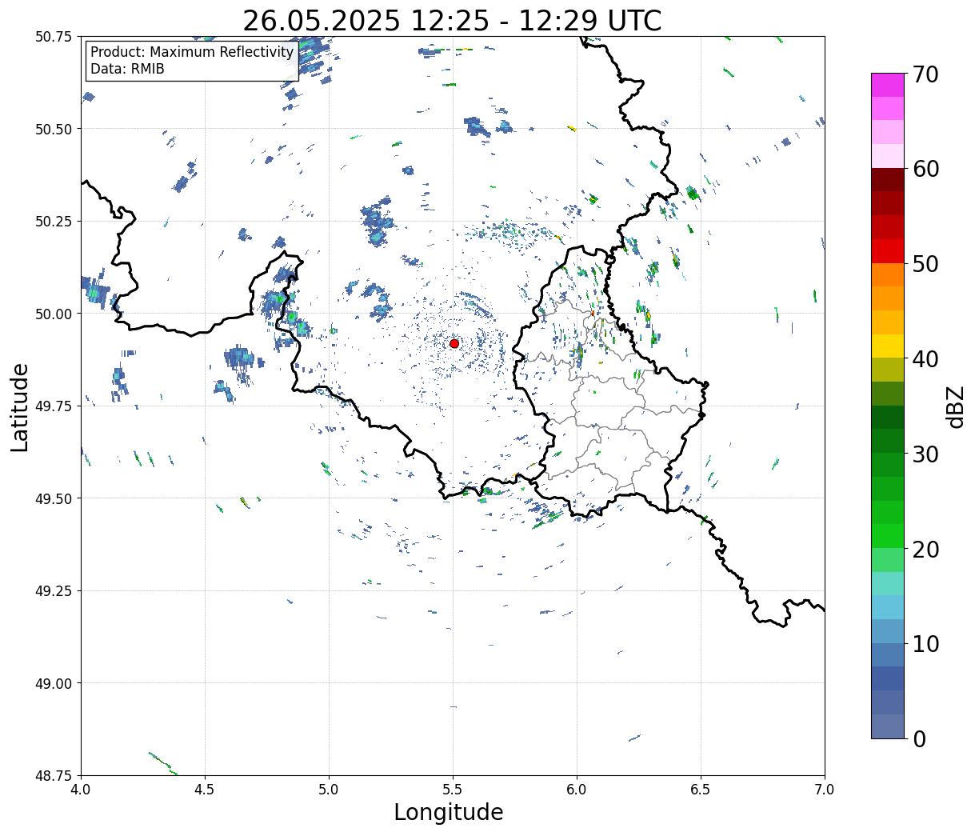Click the longitude tick label 7.0
This screenshot has height=832, width=975.
825,790
